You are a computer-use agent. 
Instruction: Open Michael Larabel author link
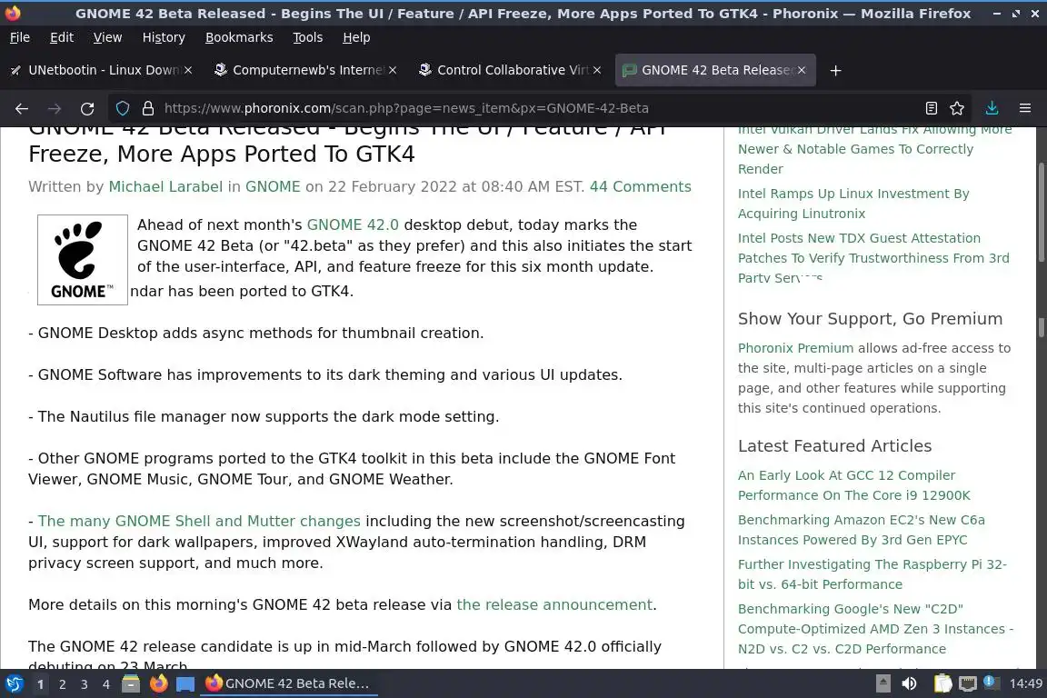point(165,187)
